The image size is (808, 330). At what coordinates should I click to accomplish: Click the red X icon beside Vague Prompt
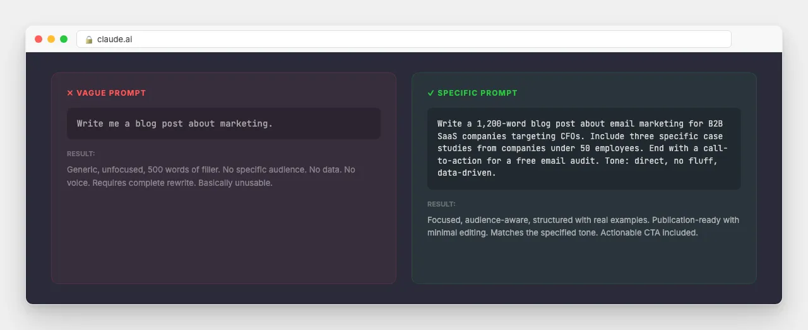pos(70,93)
